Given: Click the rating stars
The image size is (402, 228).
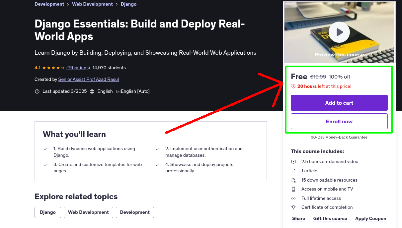Looking at the screenshot, I should 53,68.
